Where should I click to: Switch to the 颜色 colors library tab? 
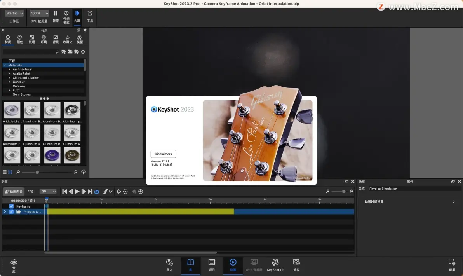coord(20,39)
